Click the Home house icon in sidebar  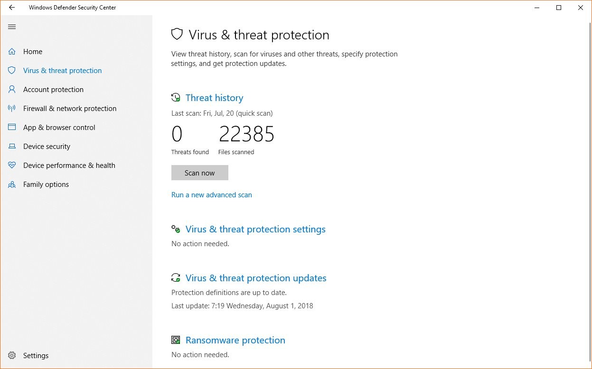[12, 52]
